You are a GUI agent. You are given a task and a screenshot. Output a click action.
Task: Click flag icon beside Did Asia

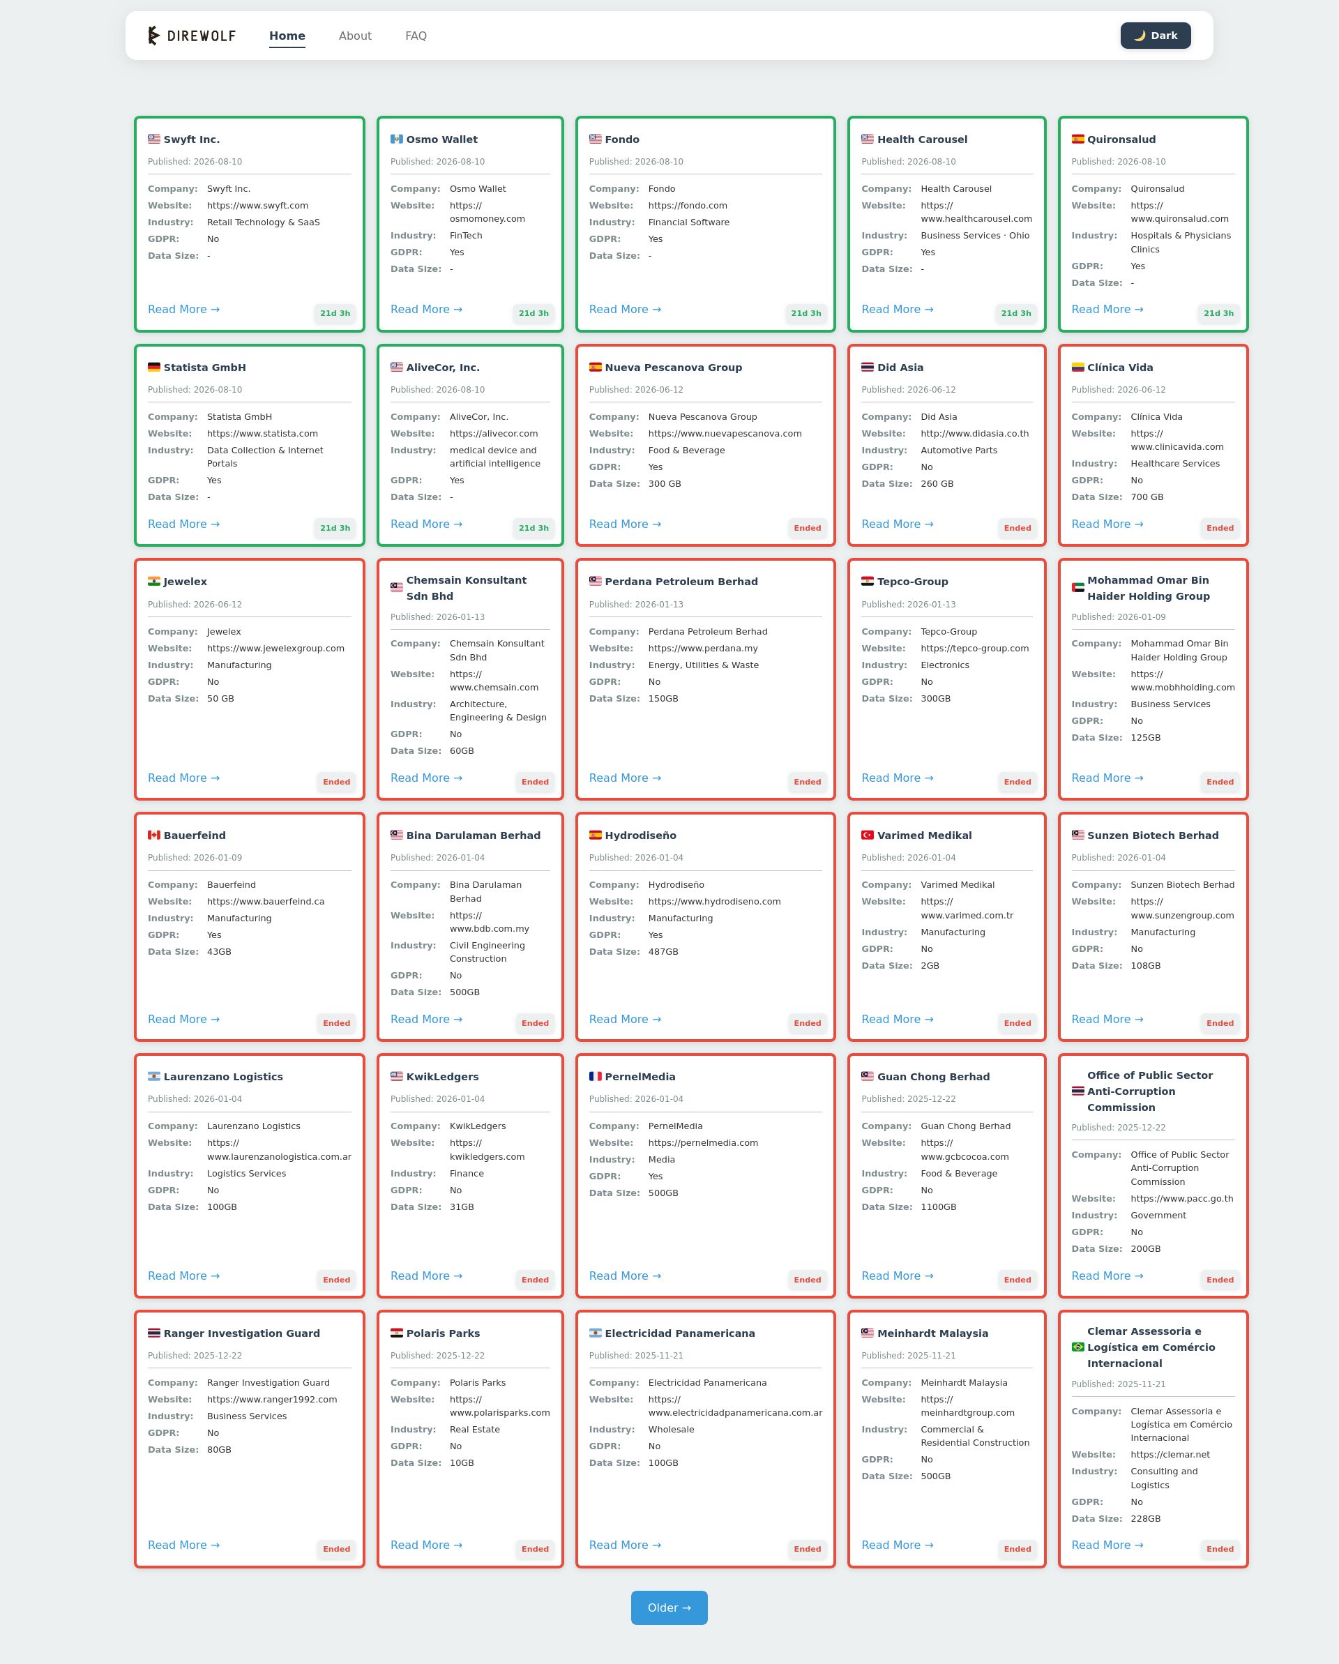pyautogui.click(x=868, y=368)
